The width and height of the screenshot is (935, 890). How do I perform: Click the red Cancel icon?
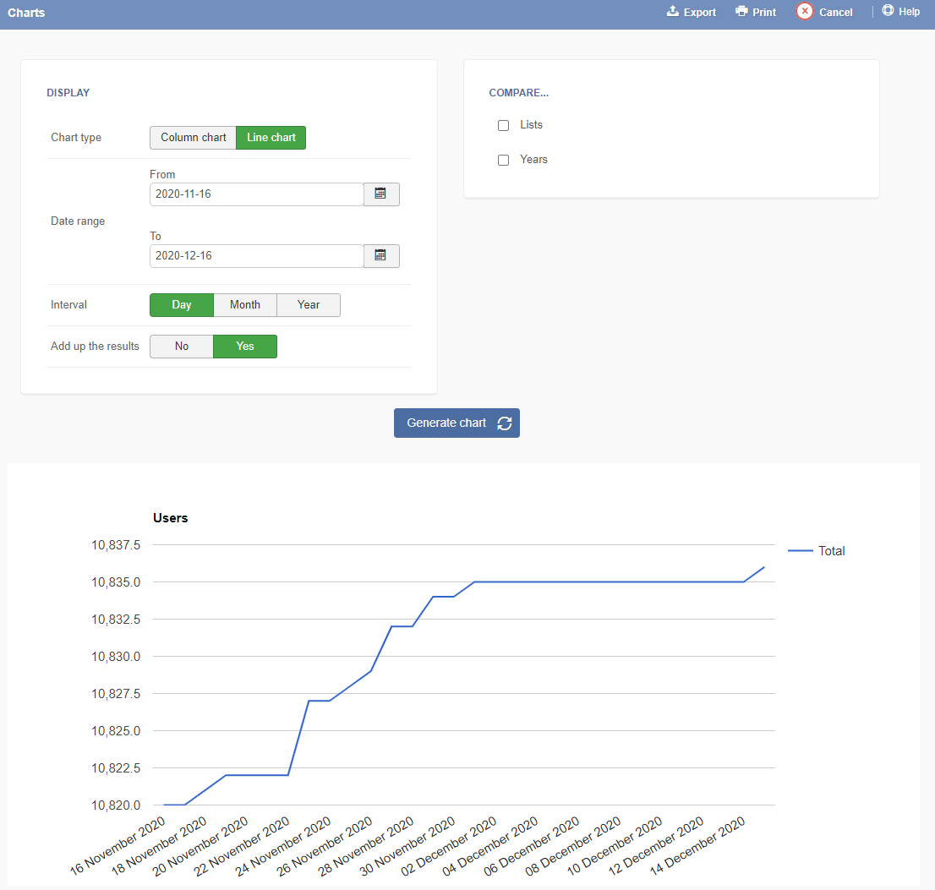pyautogui.click(x=805, y=11)
